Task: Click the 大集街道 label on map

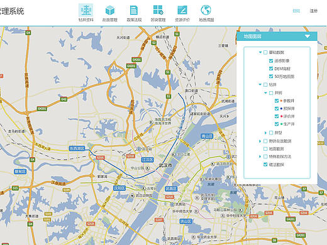Action: pos(32,216)
